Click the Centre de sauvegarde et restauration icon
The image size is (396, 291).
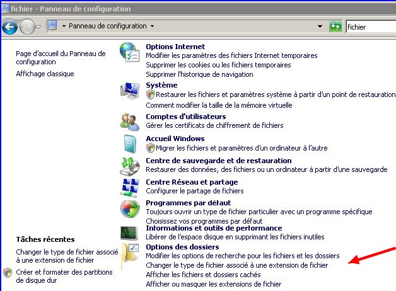130,166
